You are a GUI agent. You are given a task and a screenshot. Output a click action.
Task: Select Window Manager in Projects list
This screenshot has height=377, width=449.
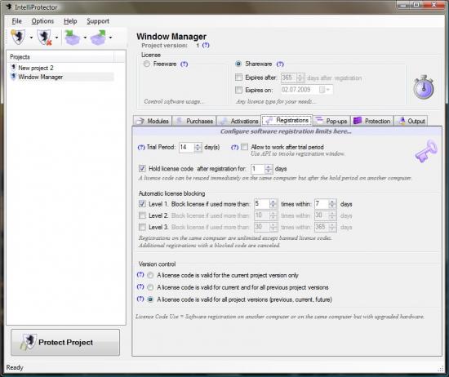click(x=40, y=77)
